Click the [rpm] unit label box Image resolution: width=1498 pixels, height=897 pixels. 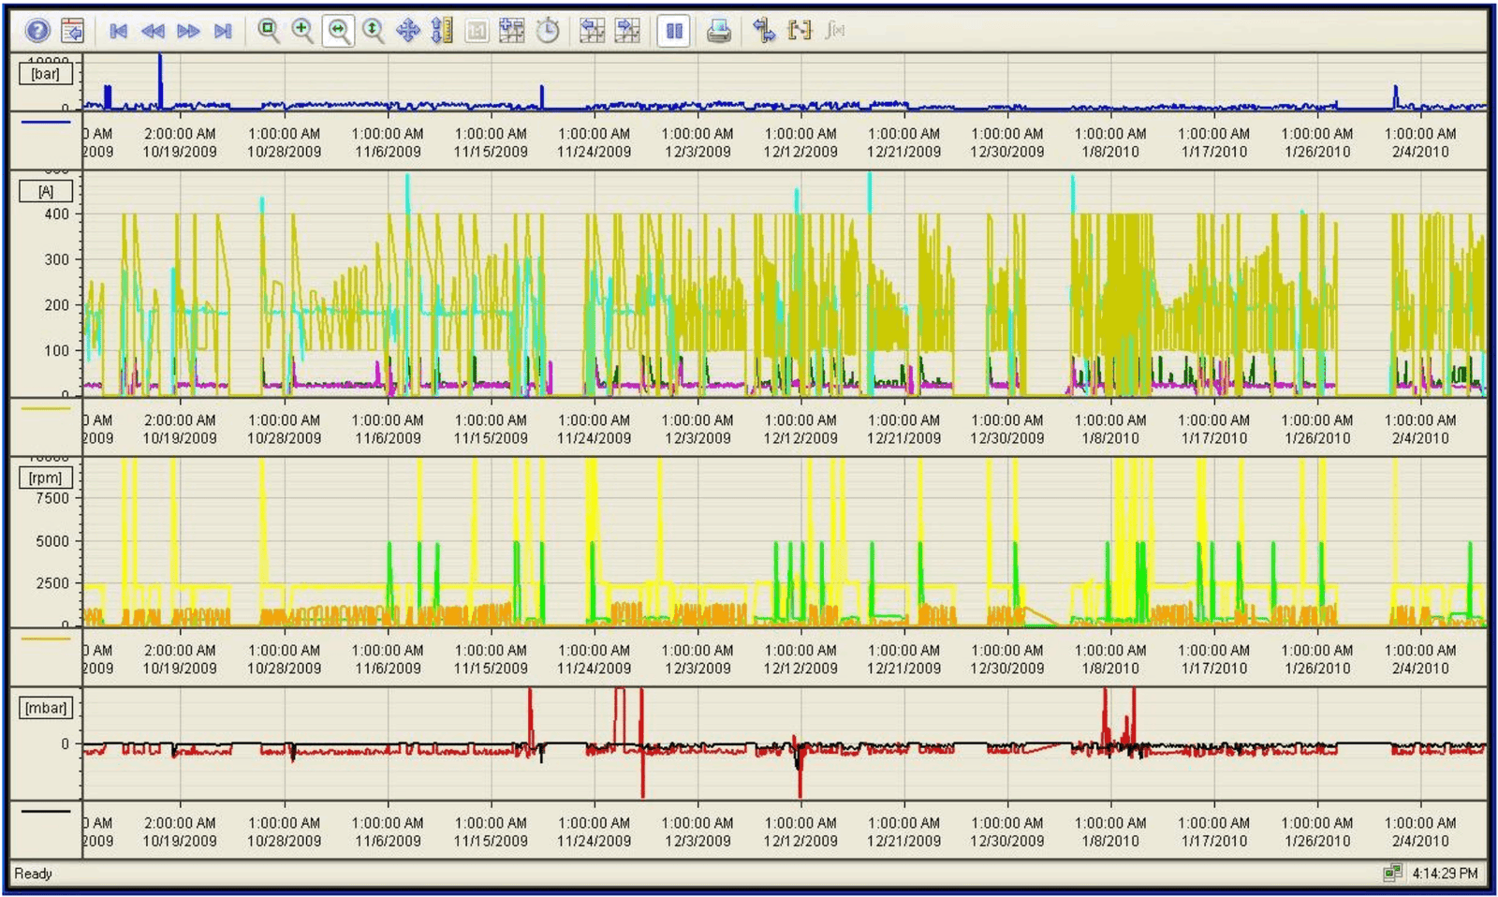click(x=45, y=478)
